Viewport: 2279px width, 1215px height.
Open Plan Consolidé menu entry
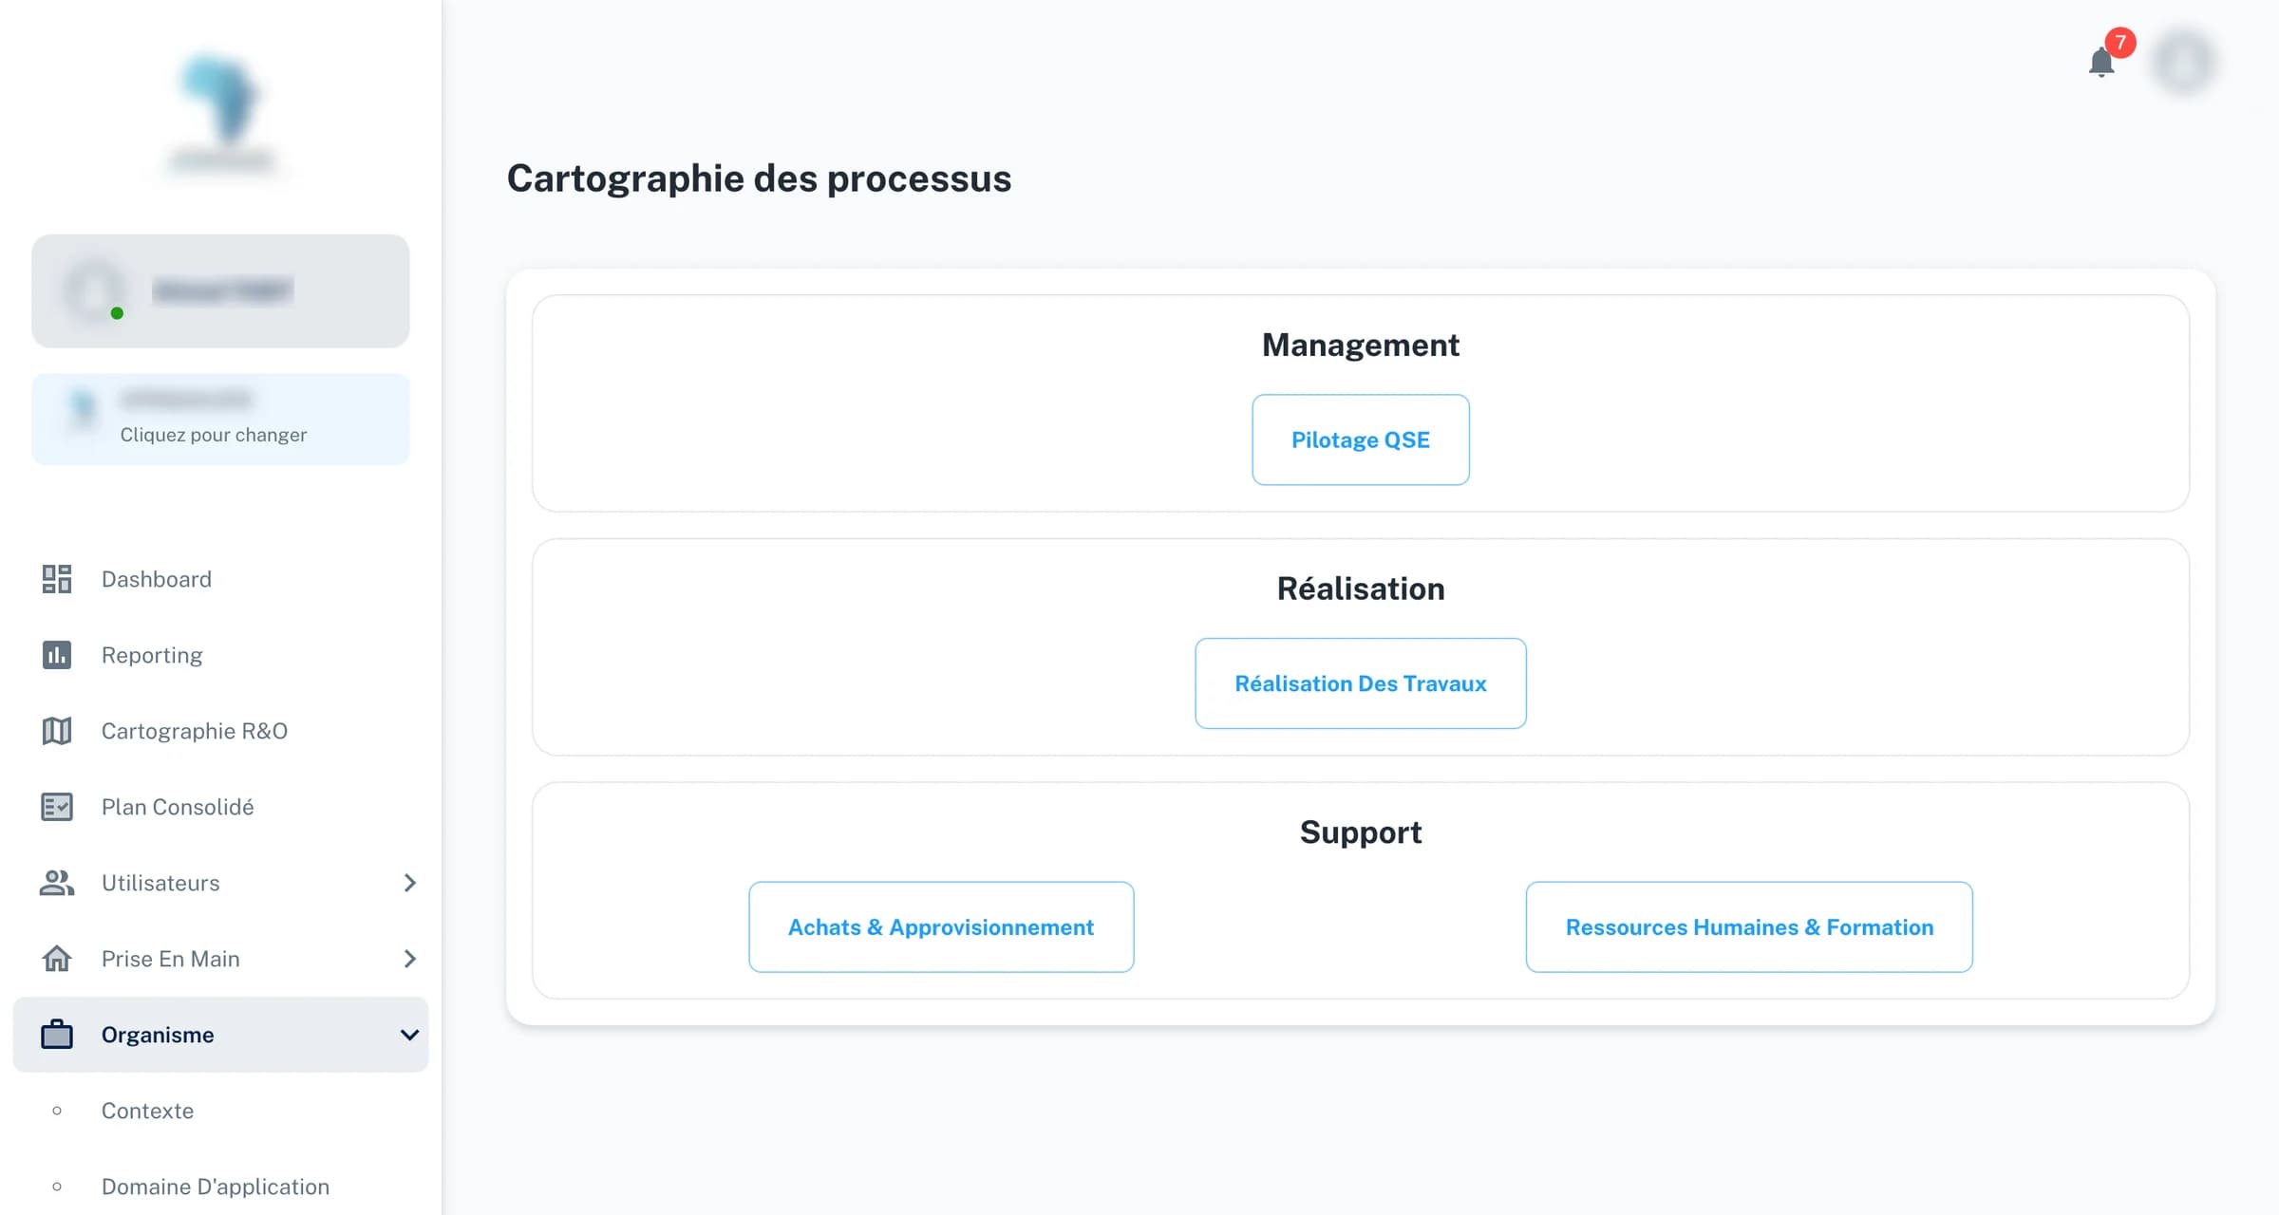(x=220, y=807)
